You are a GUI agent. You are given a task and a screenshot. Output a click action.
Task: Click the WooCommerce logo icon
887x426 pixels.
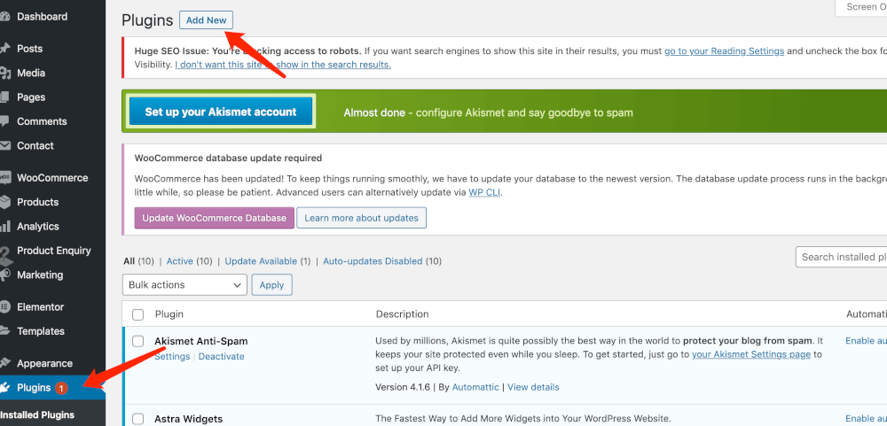coord(4,178)
